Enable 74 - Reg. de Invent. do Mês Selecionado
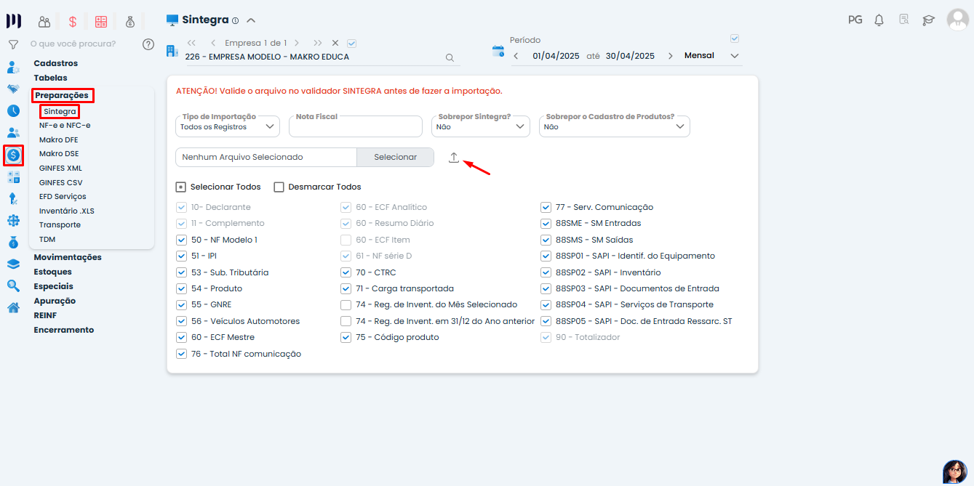Image resolution: width=974 pixels, height=486 pixels. pyautogui.click(x=346, y=305)
